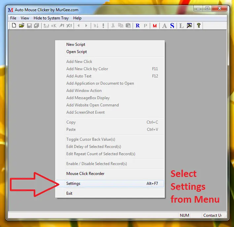Select Add Window Action entry
The image size is (234, 227).
tap(110, 91)
